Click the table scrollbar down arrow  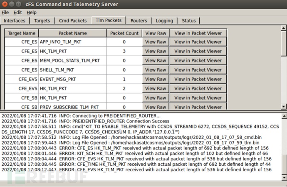[284, 106]
